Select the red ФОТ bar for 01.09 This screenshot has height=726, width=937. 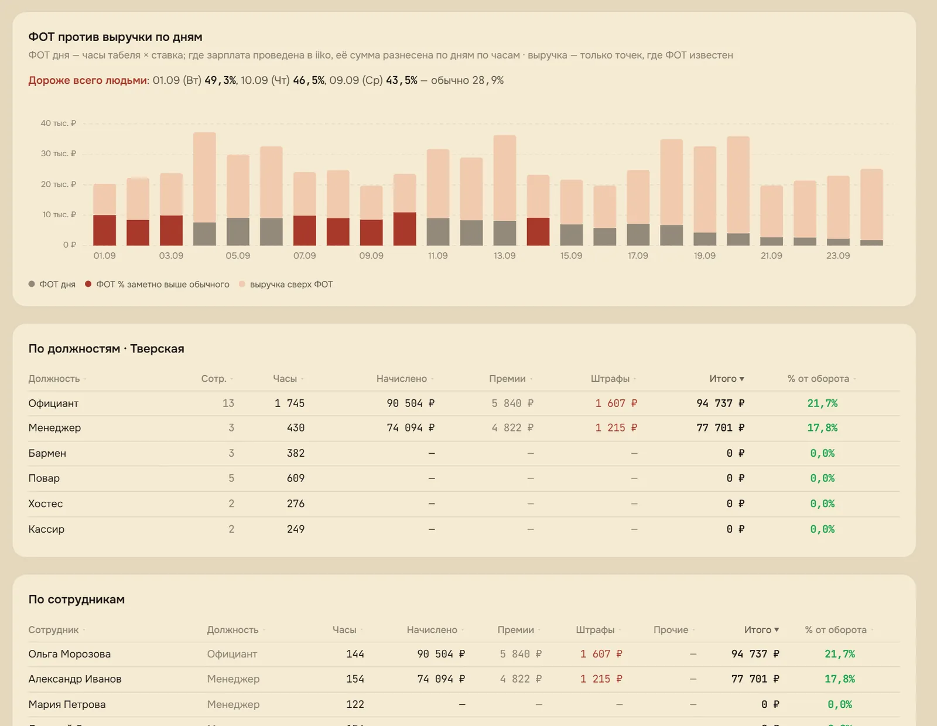click(x=104, y=230)
